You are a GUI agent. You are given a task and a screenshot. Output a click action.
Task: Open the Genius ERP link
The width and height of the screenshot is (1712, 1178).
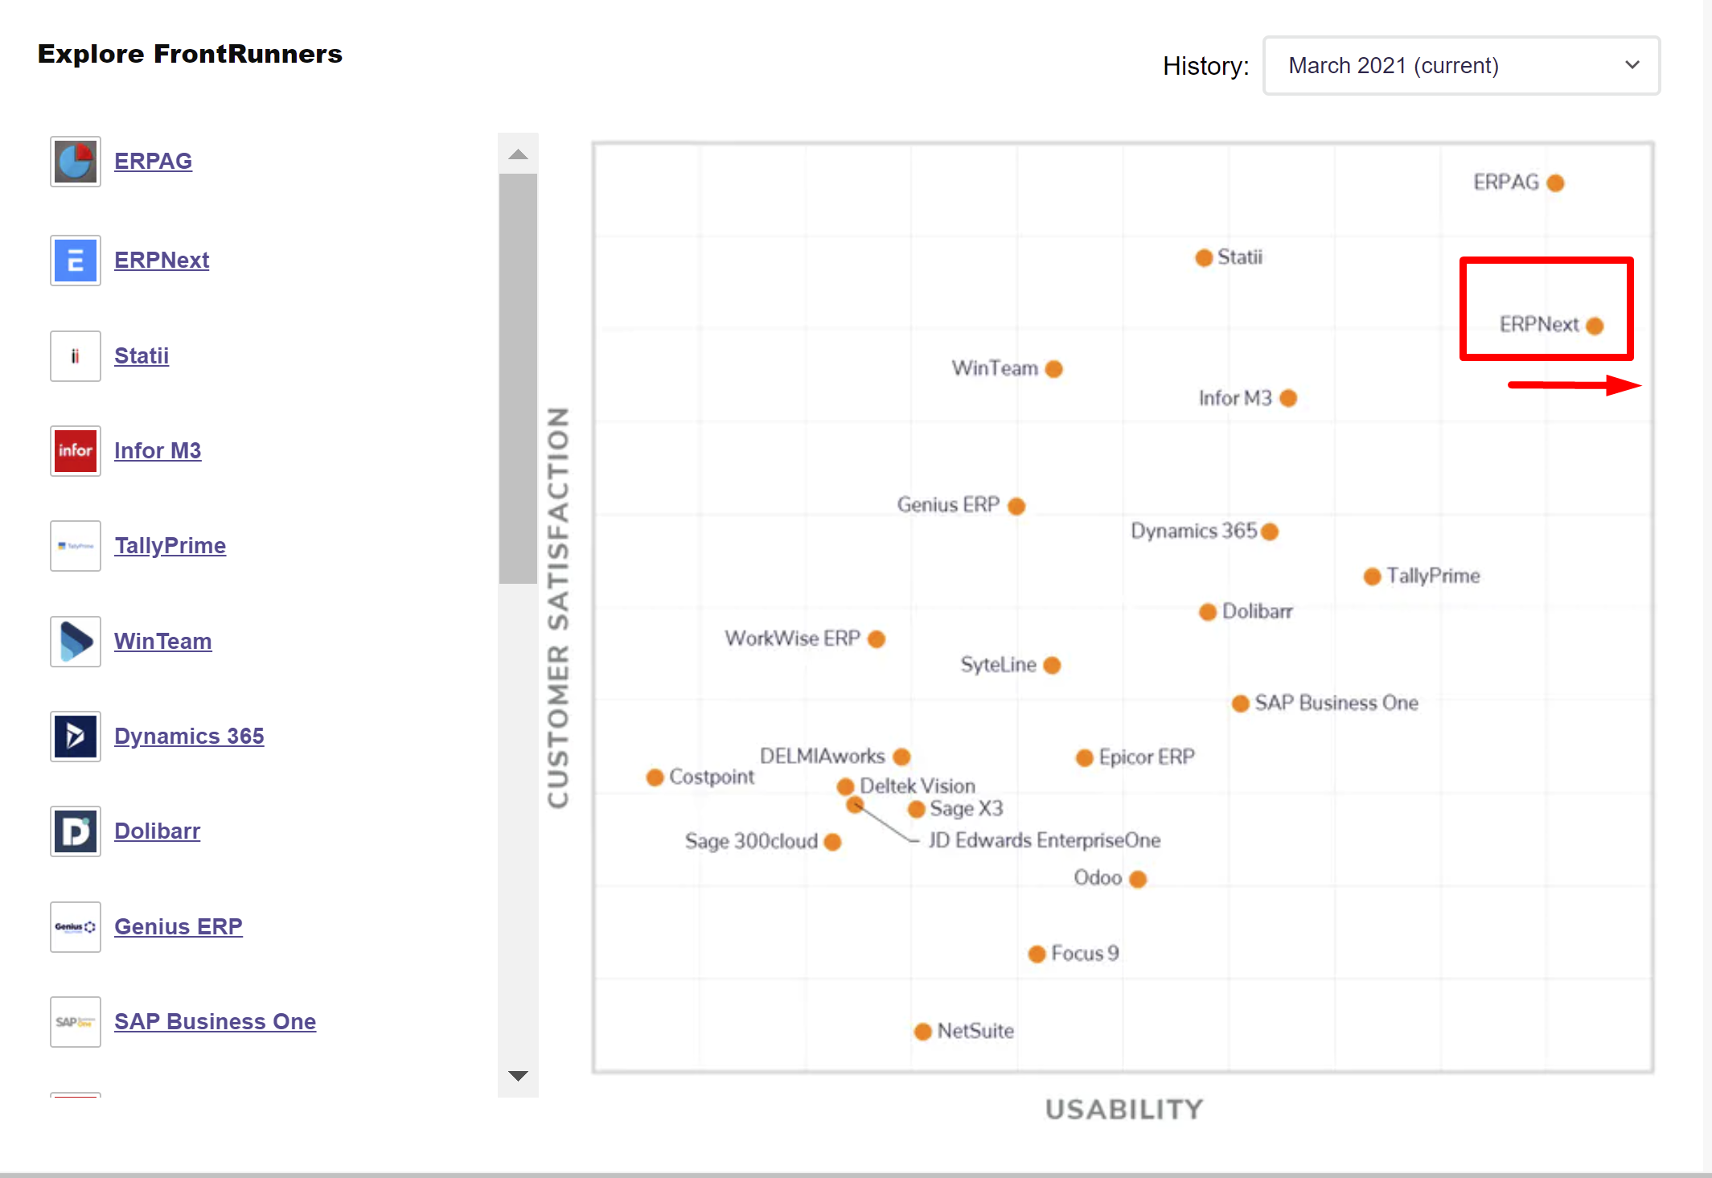pyautogui.click(x=179, y=926)
